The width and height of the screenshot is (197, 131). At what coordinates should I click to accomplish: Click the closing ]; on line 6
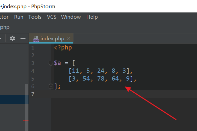[57, 86]
